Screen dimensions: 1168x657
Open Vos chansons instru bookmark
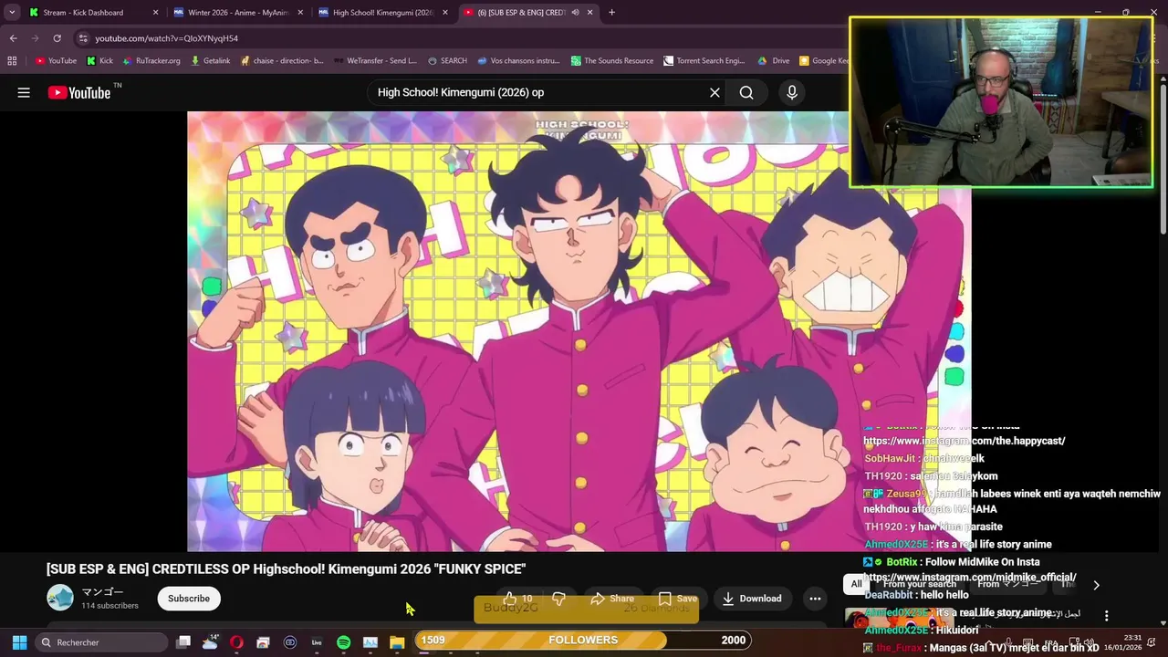[x=518, y=61]
